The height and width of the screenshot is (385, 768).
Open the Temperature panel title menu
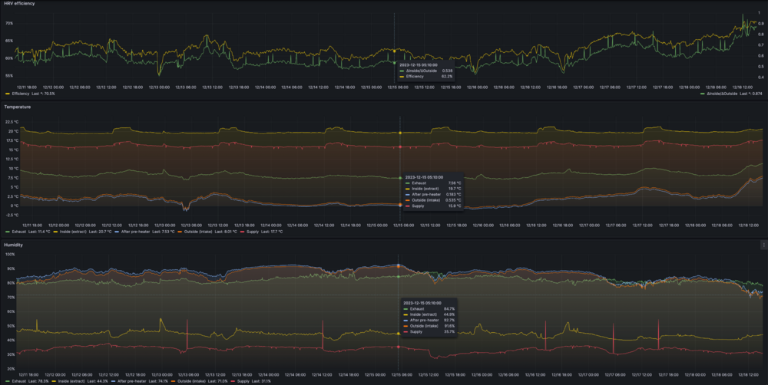16,107
